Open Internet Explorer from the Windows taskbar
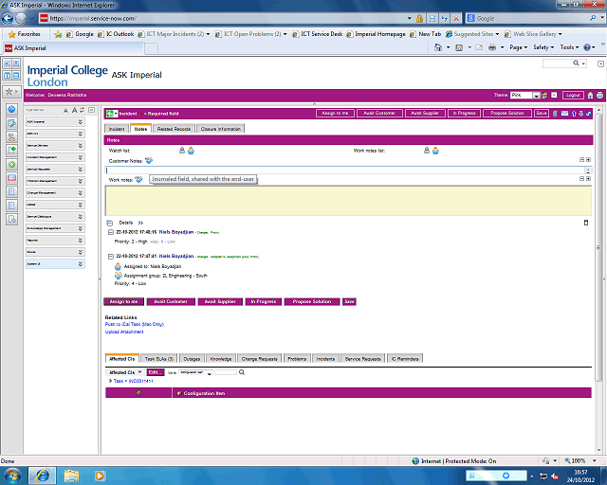Viewport: 607px width, 485px height. pyautogui.click(x=42, y=475)
